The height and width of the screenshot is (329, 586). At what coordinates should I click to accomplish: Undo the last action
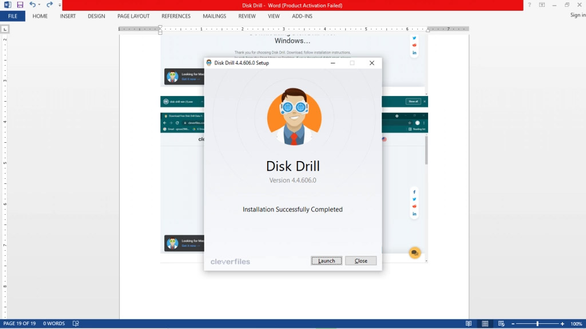(33, 5)
